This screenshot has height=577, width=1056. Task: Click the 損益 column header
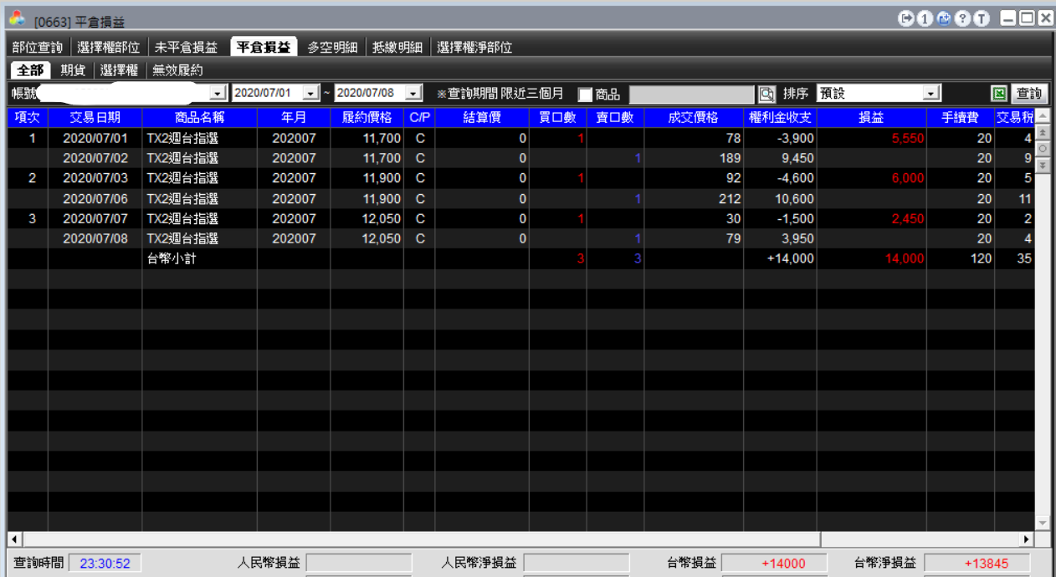872,118
